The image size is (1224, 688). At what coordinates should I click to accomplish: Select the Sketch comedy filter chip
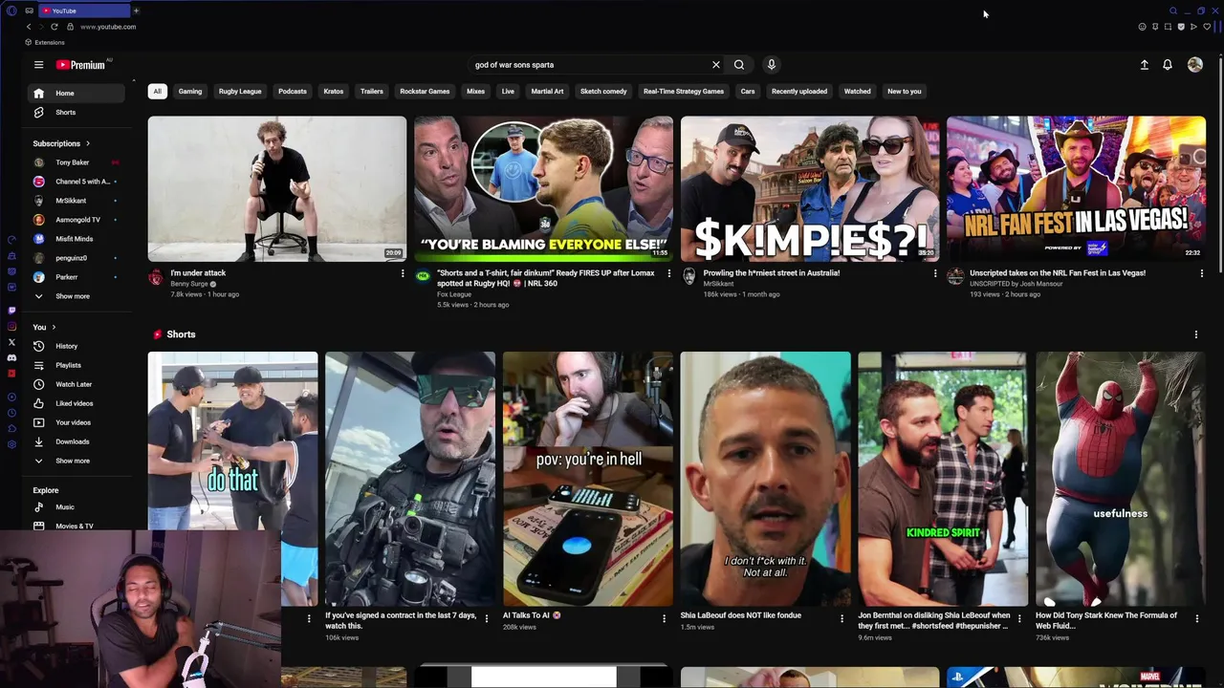(x=603, y=91)
